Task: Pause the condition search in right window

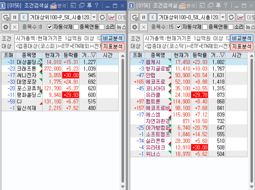Action: [144, 17]
